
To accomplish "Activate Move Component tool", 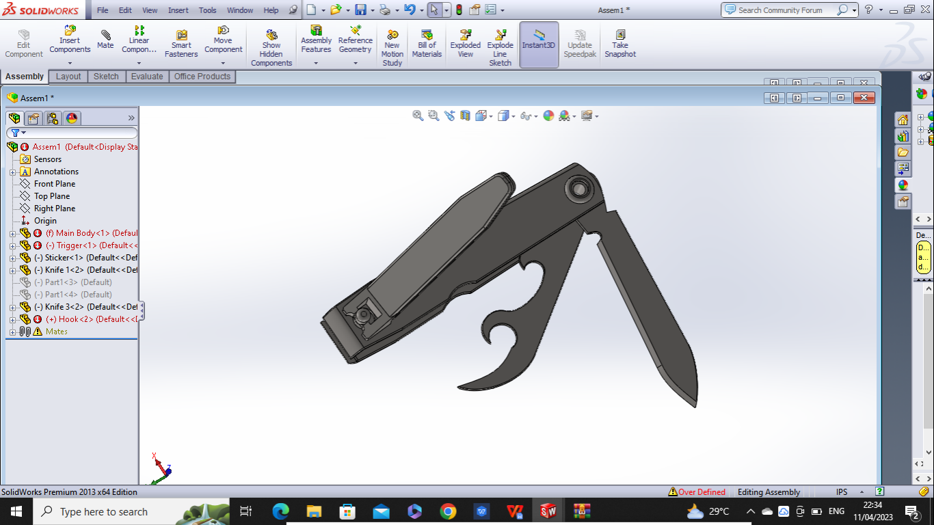I will coord(223,39).
